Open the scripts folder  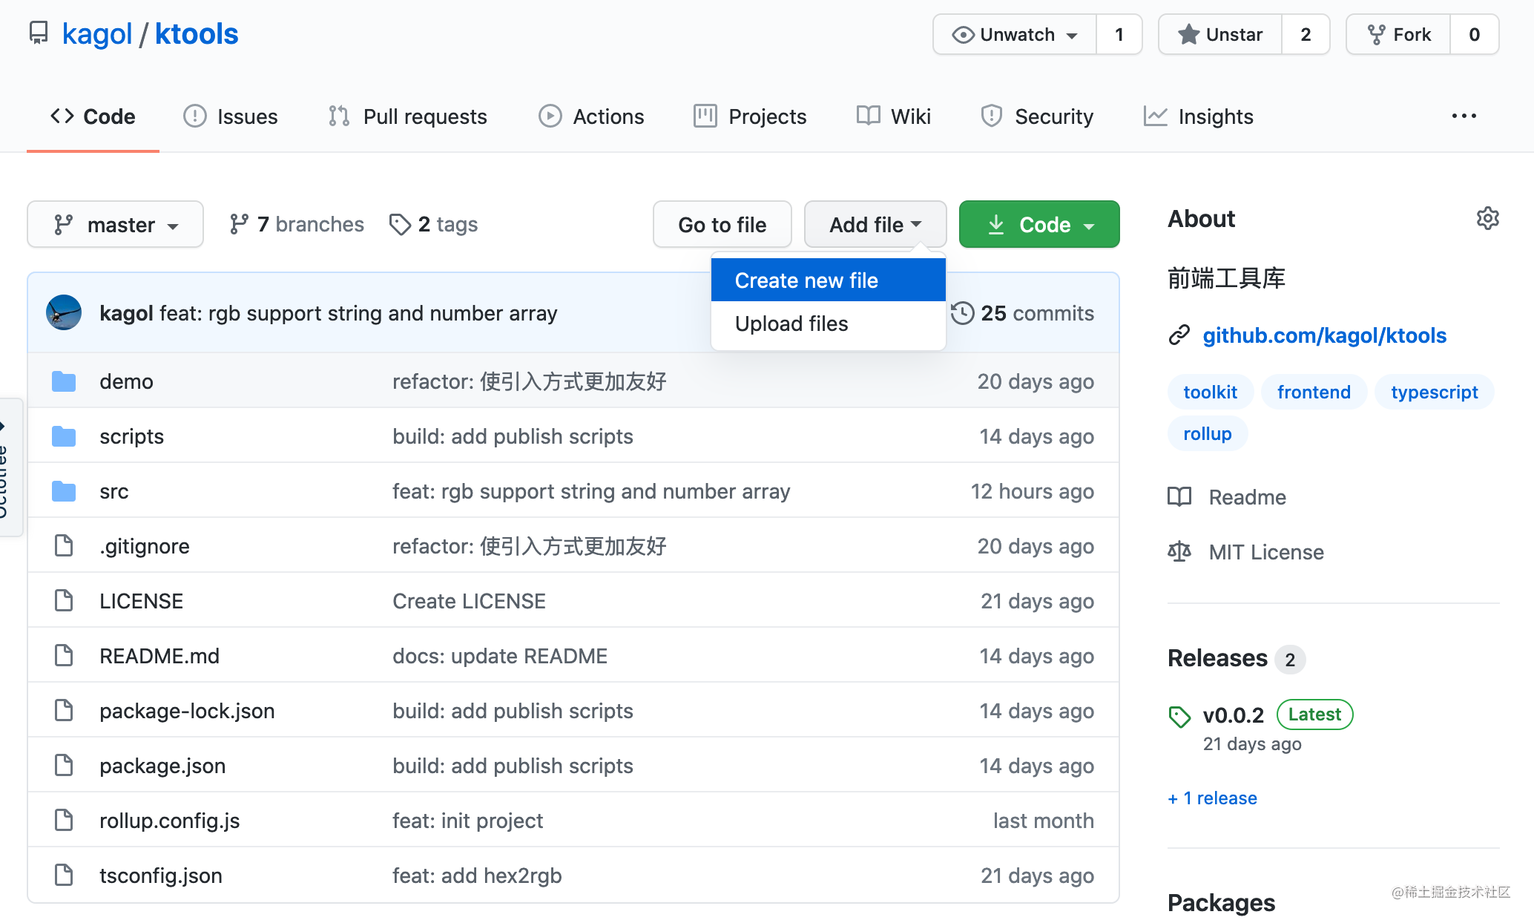coord(132,436)
